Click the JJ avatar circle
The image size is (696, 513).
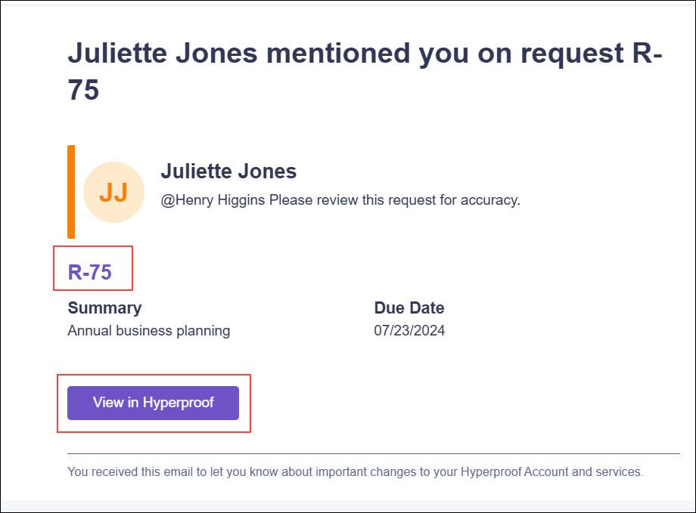click(x=113, y=192)
